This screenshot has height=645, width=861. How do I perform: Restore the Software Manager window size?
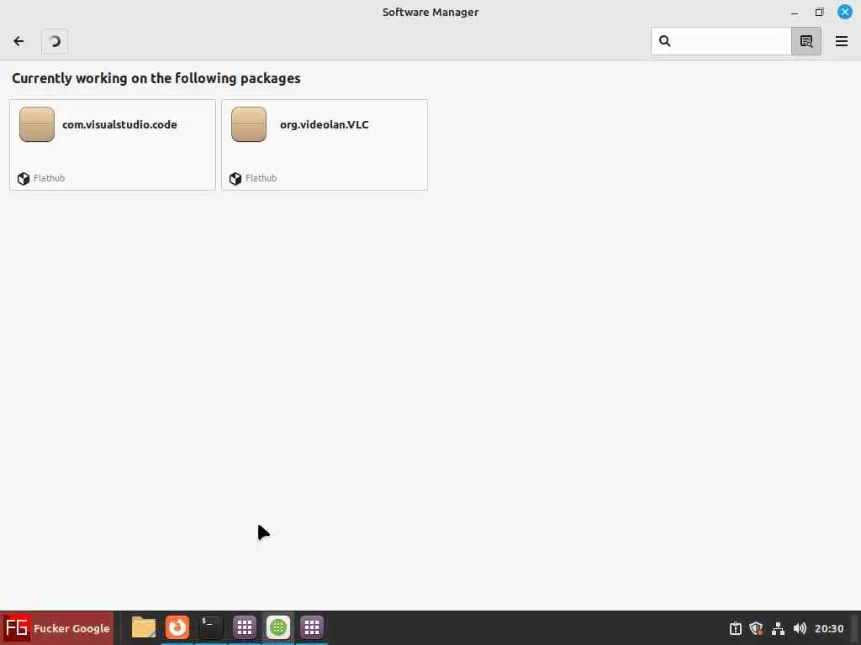[819, 12]
